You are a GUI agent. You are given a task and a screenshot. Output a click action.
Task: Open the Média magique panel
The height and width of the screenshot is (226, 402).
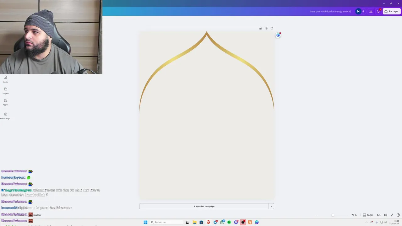(x=6, y=116)
